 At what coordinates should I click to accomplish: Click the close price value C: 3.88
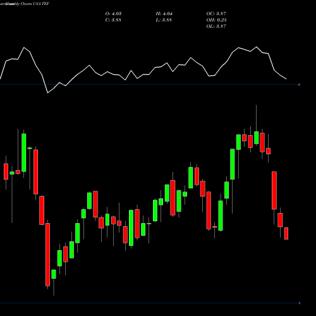pos(113,20)
